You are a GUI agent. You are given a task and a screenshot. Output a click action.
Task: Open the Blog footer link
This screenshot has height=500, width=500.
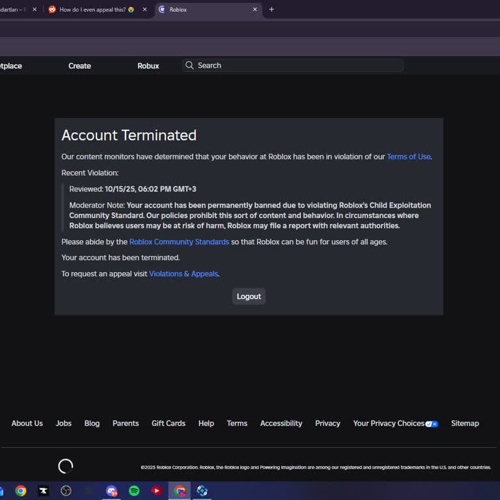(92, 423)
